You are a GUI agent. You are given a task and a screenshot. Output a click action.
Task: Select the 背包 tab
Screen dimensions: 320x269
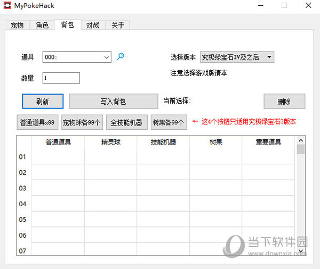pyautogui.click(x=68, y=24)
